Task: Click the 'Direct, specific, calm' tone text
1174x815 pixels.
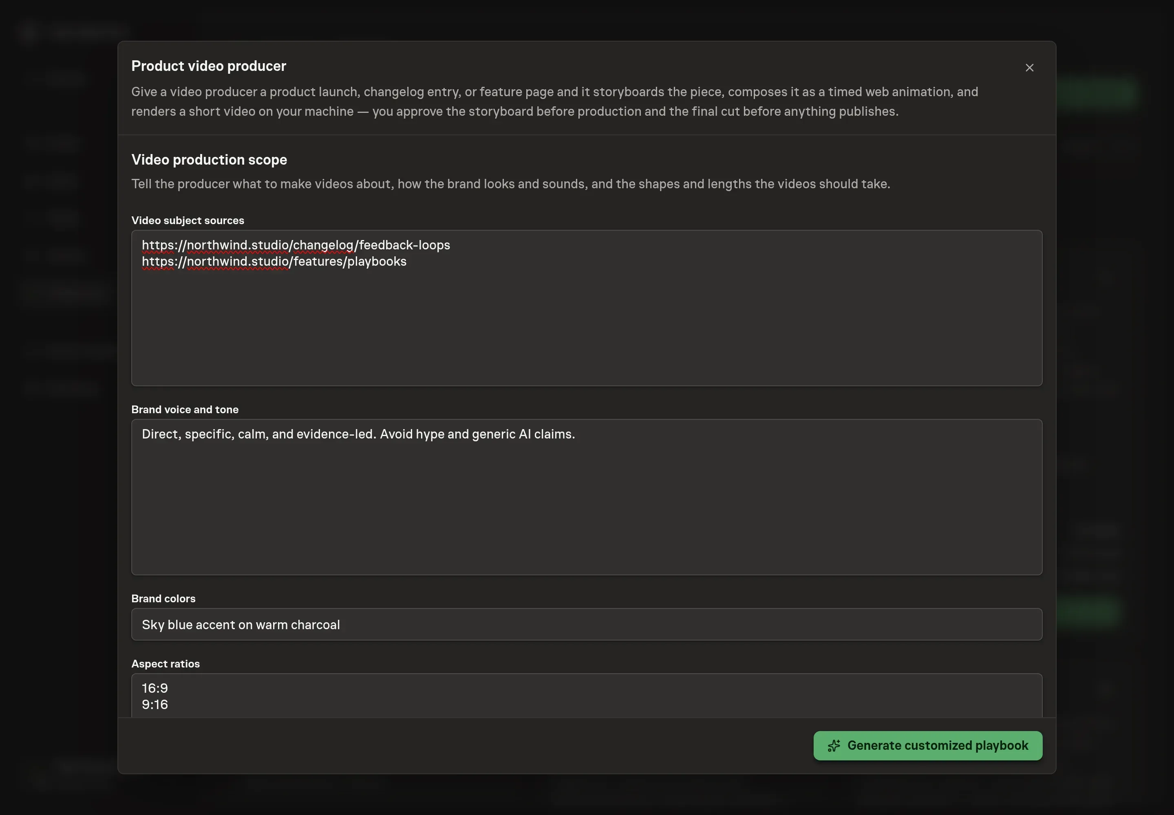Action: tap(358, 434)
